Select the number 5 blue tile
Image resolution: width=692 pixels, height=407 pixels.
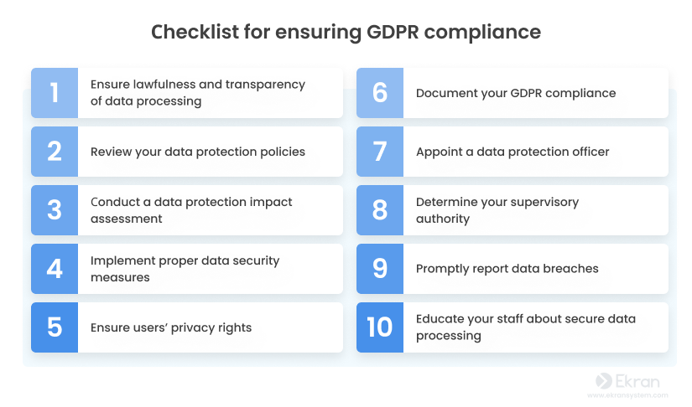click(55, 327)
